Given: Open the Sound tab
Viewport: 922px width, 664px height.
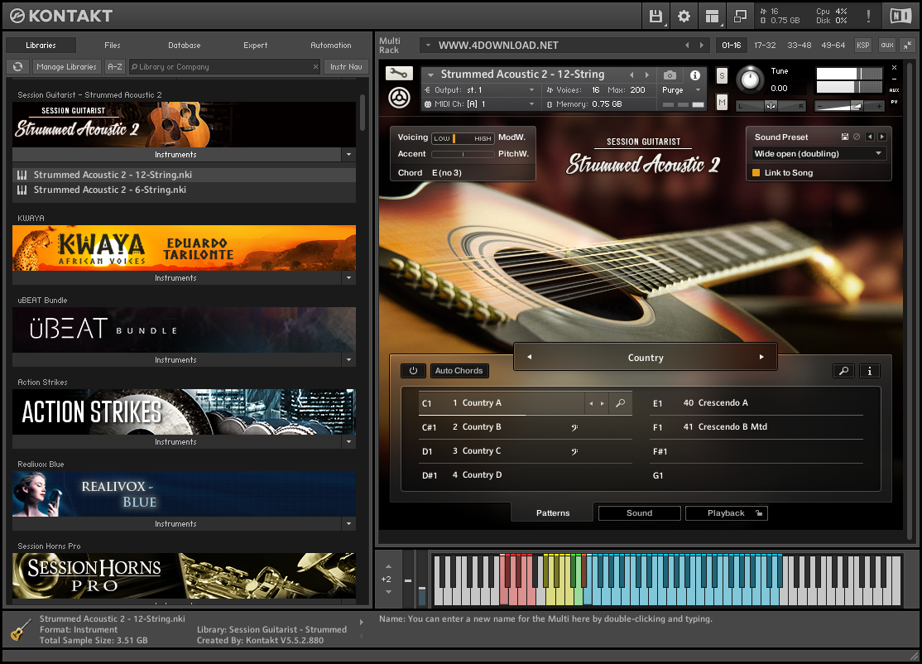Looking at the screenshot, I should (x=639, y=513).
